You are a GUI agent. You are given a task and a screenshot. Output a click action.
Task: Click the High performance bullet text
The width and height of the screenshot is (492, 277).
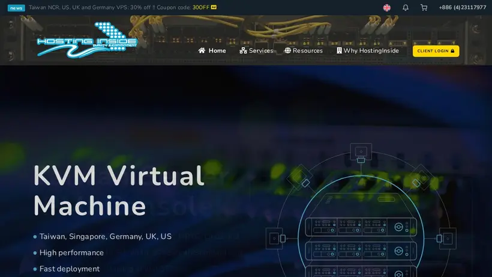pos(71,252)
